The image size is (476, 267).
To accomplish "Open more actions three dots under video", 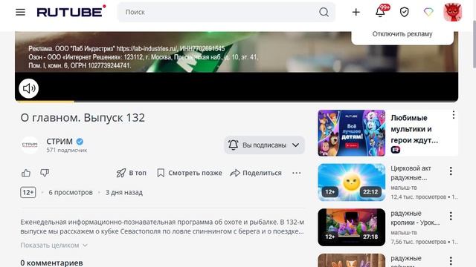I will 296,173.
